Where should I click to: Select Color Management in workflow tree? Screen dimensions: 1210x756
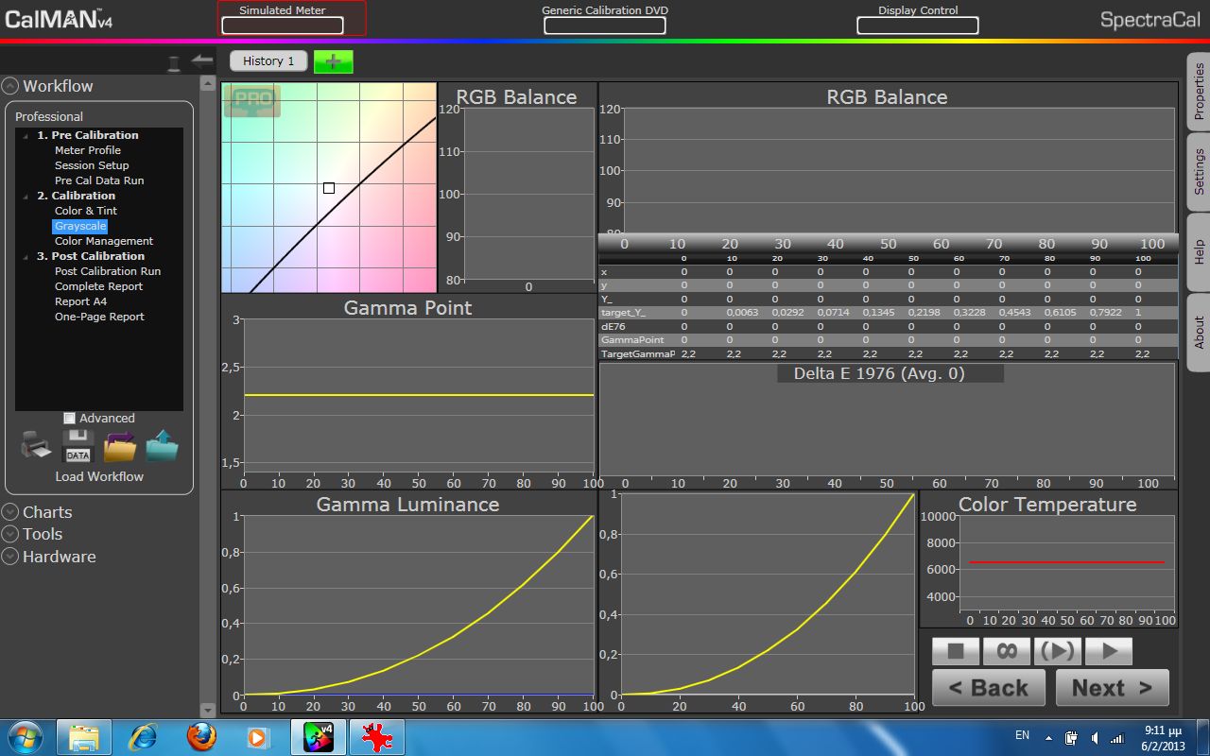click(103, 241)
